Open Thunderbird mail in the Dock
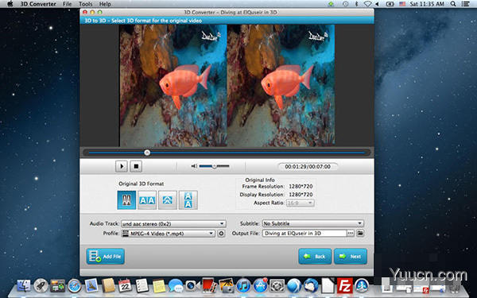Viewport: 477px width, 298px height. (x=311, y=286)
